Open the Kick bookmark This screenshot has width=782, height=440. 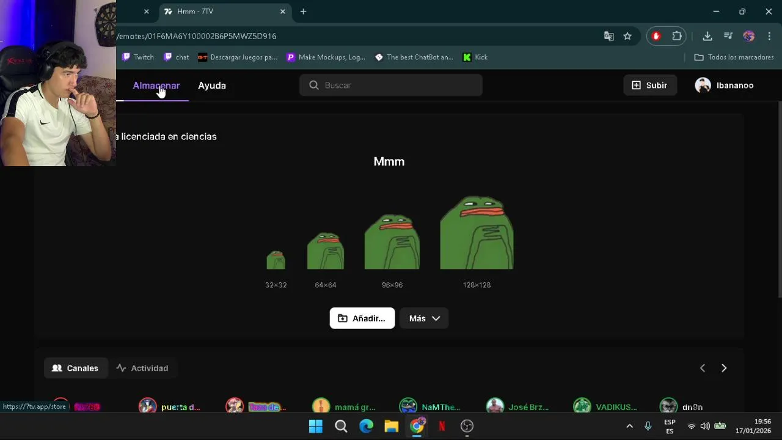[475, 57]
